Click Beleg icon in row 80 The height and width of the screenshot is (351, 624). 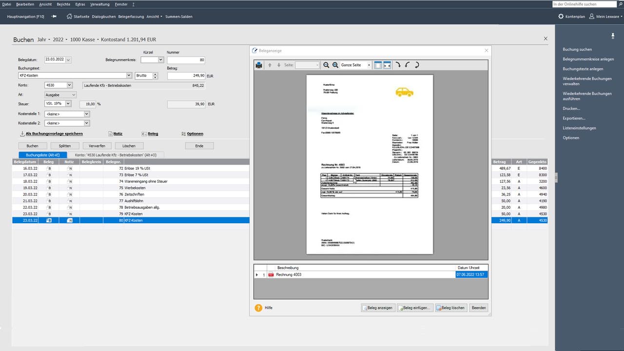coord(48,220)
